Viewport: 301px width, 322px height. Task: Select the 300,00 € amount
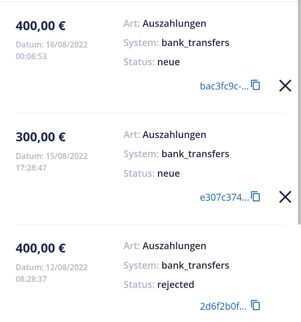[41, 137]
